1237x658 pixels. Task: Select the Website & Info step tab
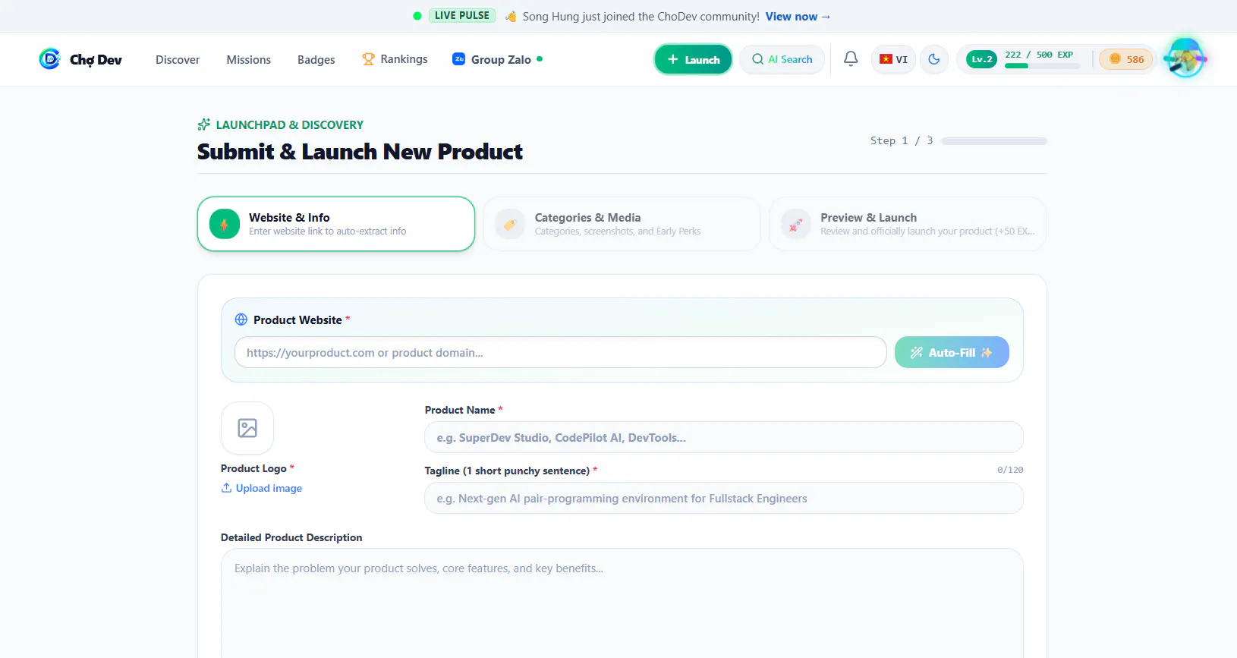[x=336, y=224]
